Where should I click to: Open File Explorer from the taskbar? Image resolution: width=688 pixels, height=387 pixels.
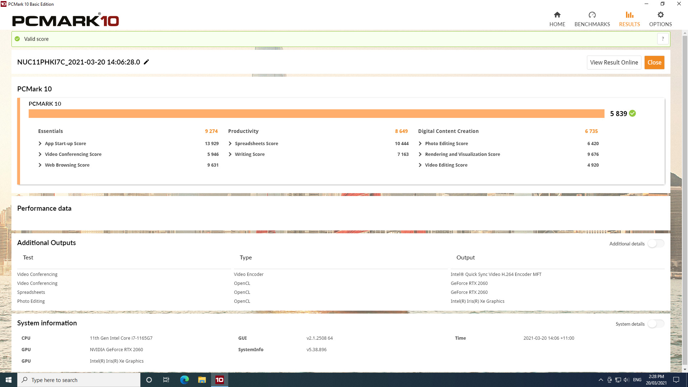(202, 380)
